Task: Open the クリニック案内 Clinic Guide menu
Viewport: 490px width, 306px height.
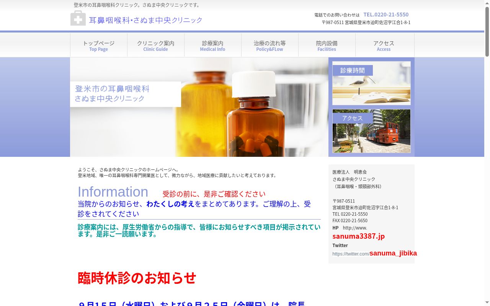Action: (156, 46)
